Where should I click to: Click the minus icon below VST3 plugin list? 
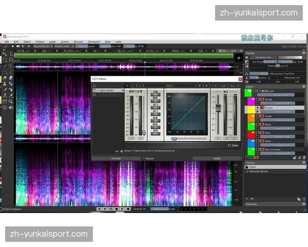(x=117, y=151)
